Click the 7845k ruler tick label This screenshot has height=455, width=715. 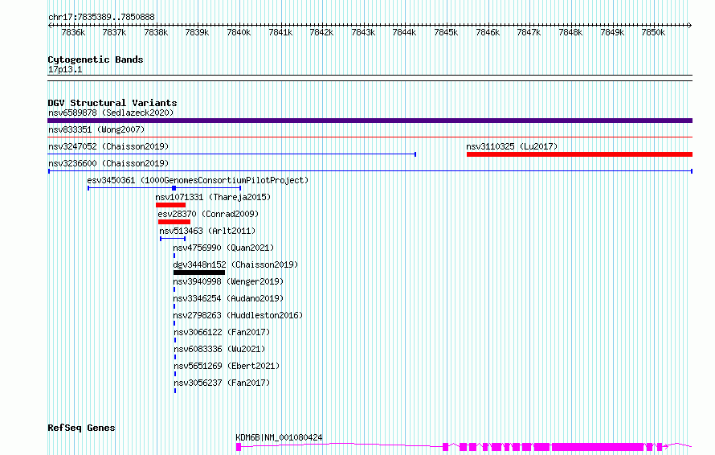pos(446,32)
